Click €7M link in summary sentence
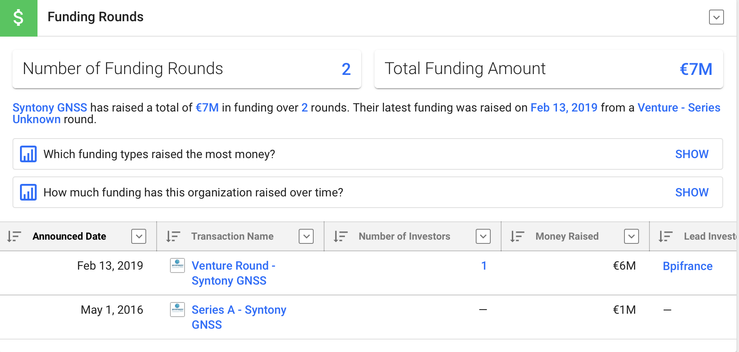This screenshot has height=352, width=739. pyautogui.click(x=207, y=107)
